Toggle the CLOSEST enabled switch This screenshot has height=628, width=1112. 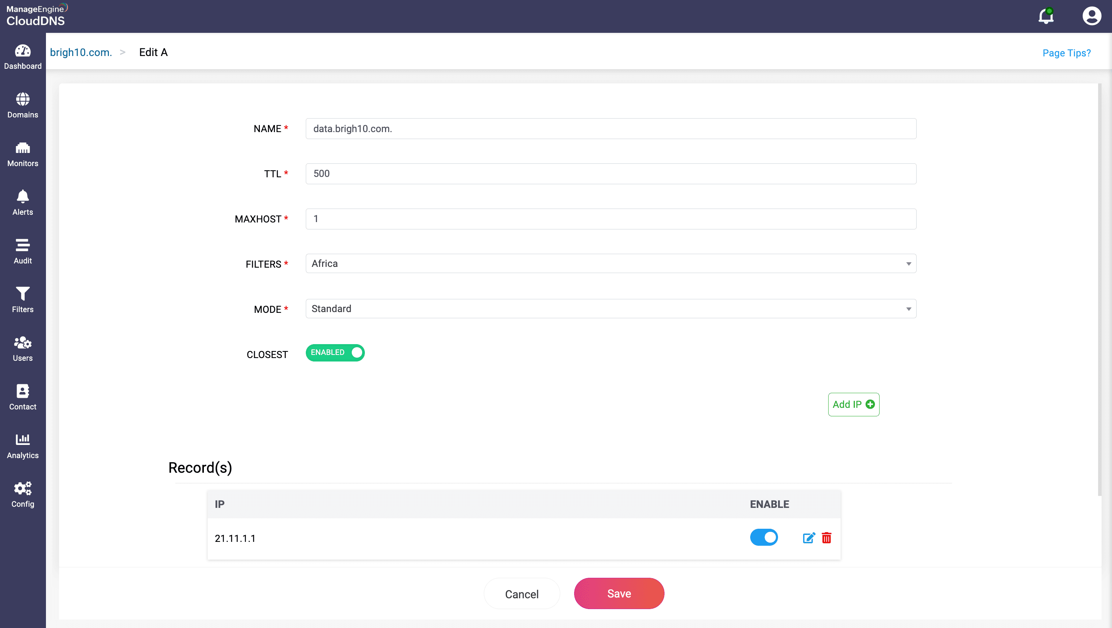click(335, 353)
